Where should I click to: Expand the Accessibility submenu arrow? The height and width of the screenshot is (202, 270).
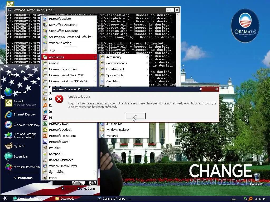coord(147,57)
